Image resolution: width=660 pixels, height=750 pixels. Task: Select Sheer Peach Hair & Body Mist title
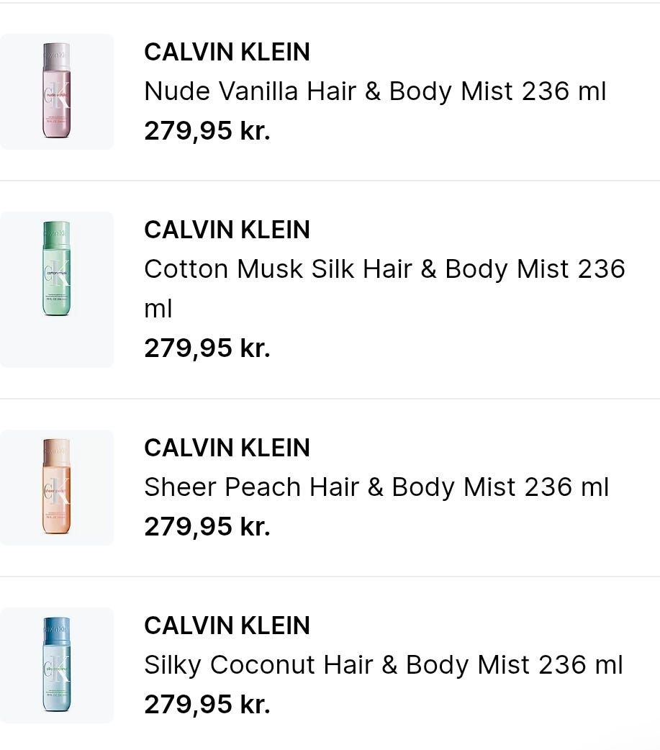376,487
